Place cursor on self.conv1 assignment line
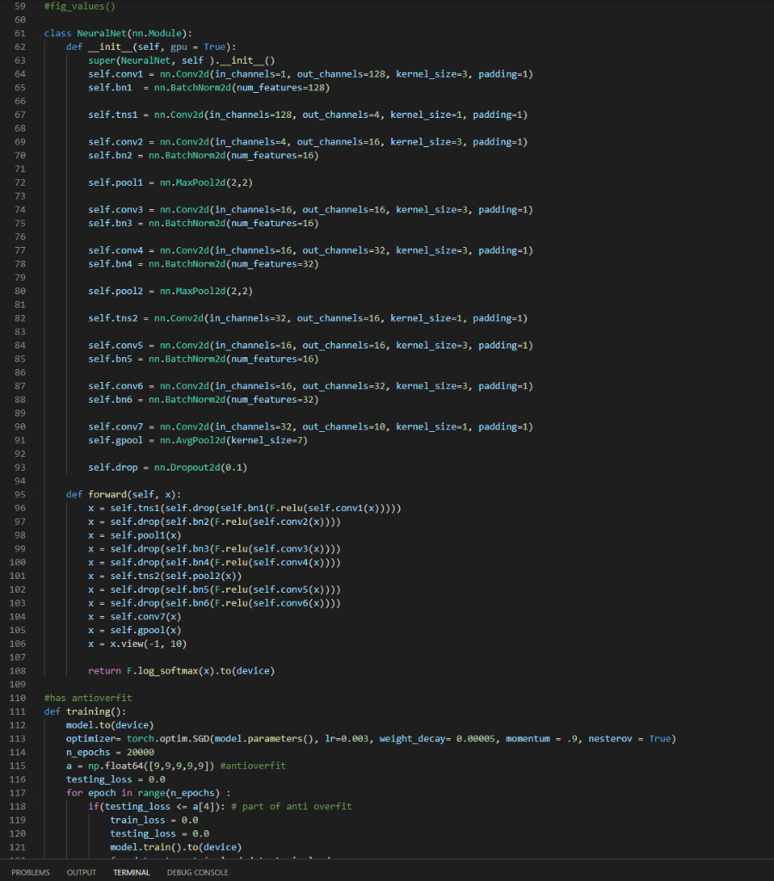Screen dimensions: 774x881 tap(310, 74)
